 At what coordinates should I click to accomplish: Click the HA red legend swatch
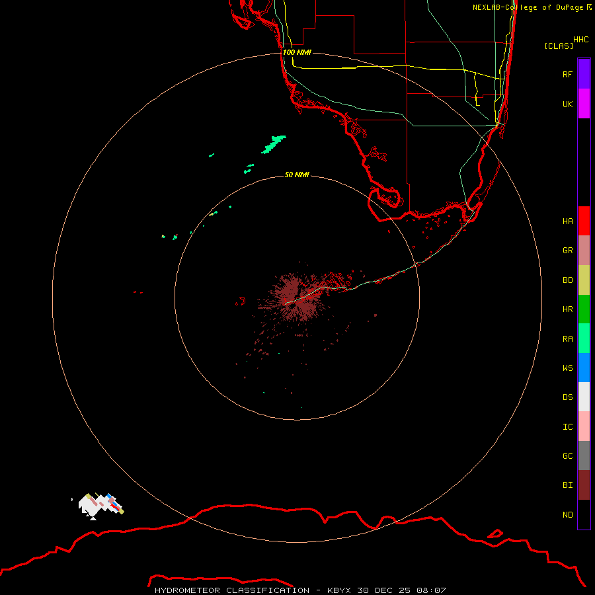tap(584, 221)
